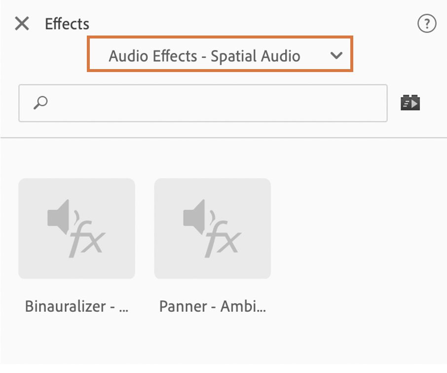Screen dimensions: 447x373
Task: Click the blank space below the effect labels
Action: tap(222, 345)
